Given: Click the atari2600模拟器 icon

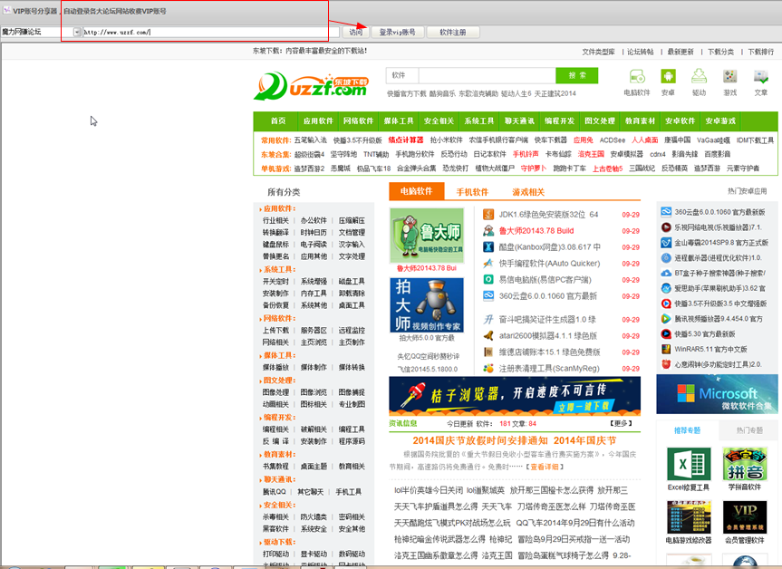Looking at the screenshot, I should (x=488, y=335).
